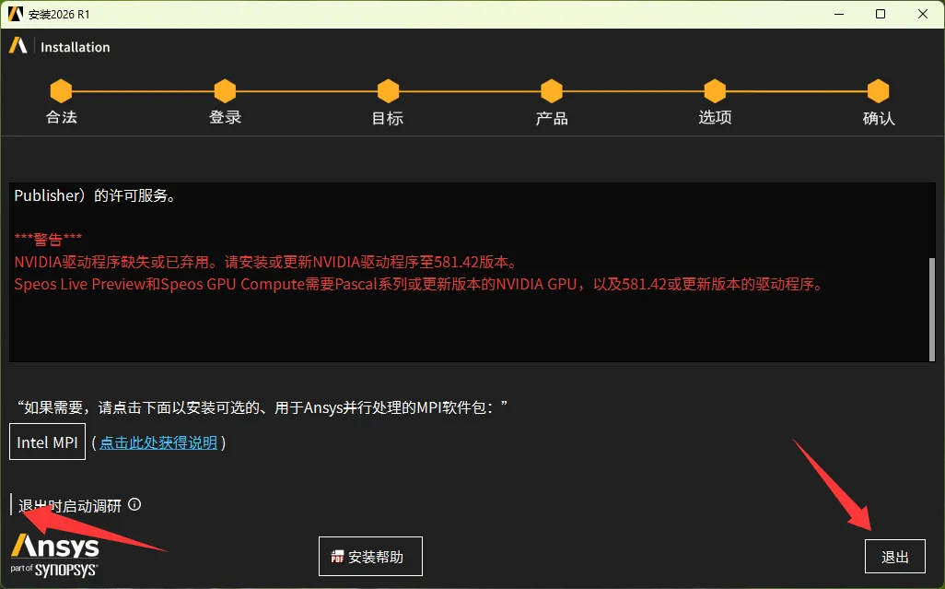Click the Publisher）的许可服务 text line
945x589 pixels.
point(95,195)
